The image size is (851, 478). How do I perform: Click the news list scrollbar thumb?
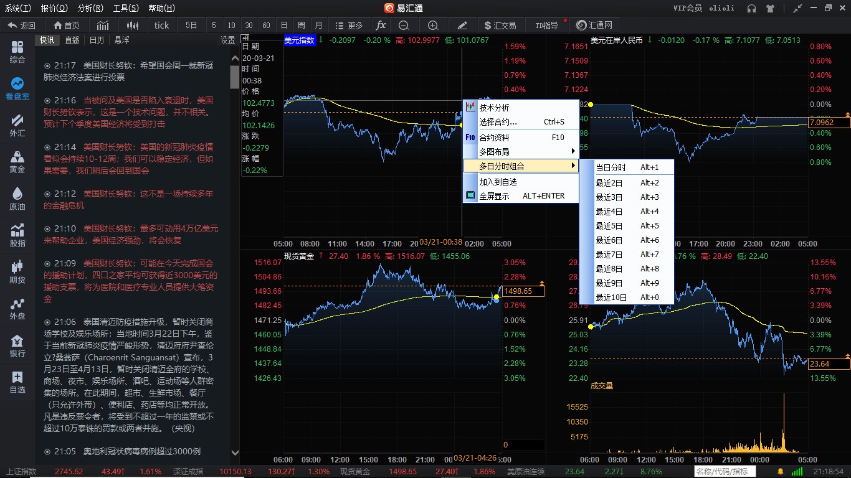[x=235, y=77]
